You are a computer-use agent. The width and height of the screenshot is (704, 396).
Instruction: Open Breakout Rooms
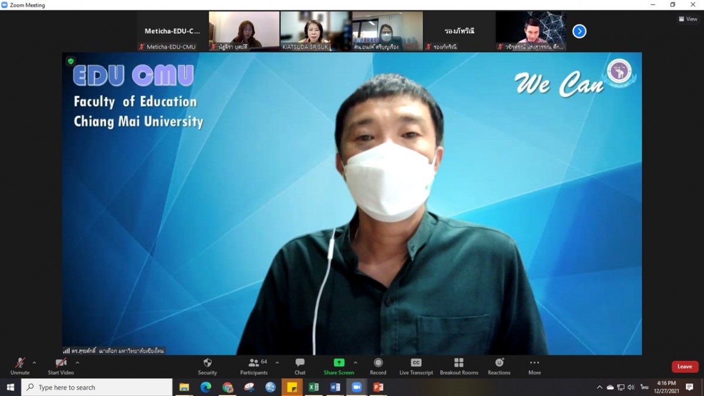click(459, 366)
